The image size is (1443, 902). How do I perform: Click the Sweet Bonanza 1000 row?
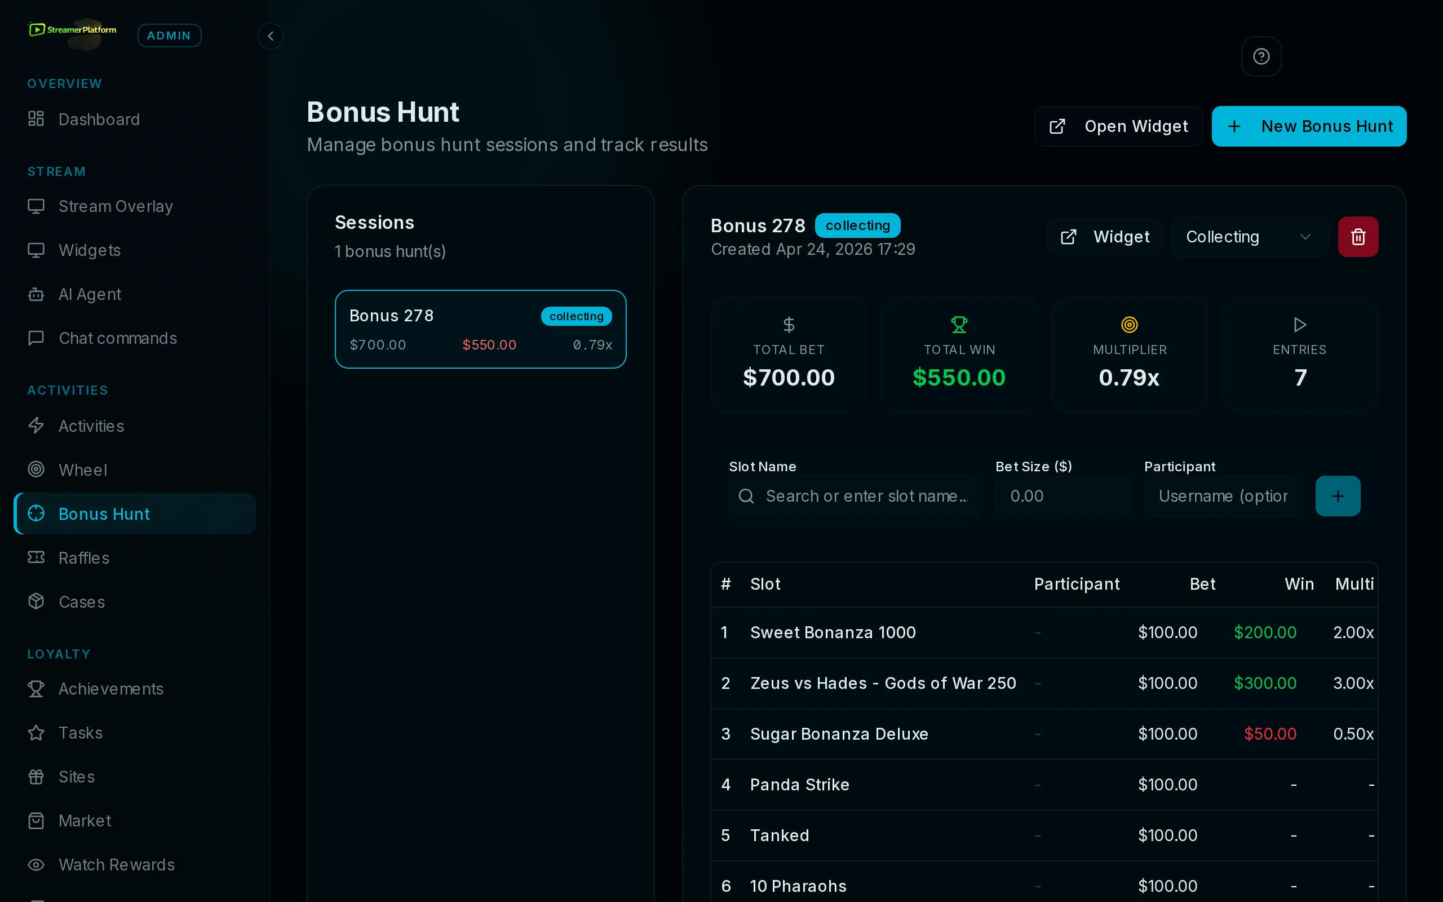coord(1044,633)
